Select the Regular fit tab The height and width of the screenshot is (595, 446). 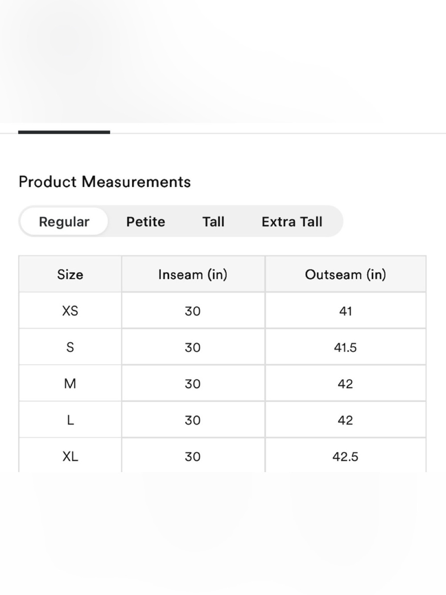tap(64, 221)
